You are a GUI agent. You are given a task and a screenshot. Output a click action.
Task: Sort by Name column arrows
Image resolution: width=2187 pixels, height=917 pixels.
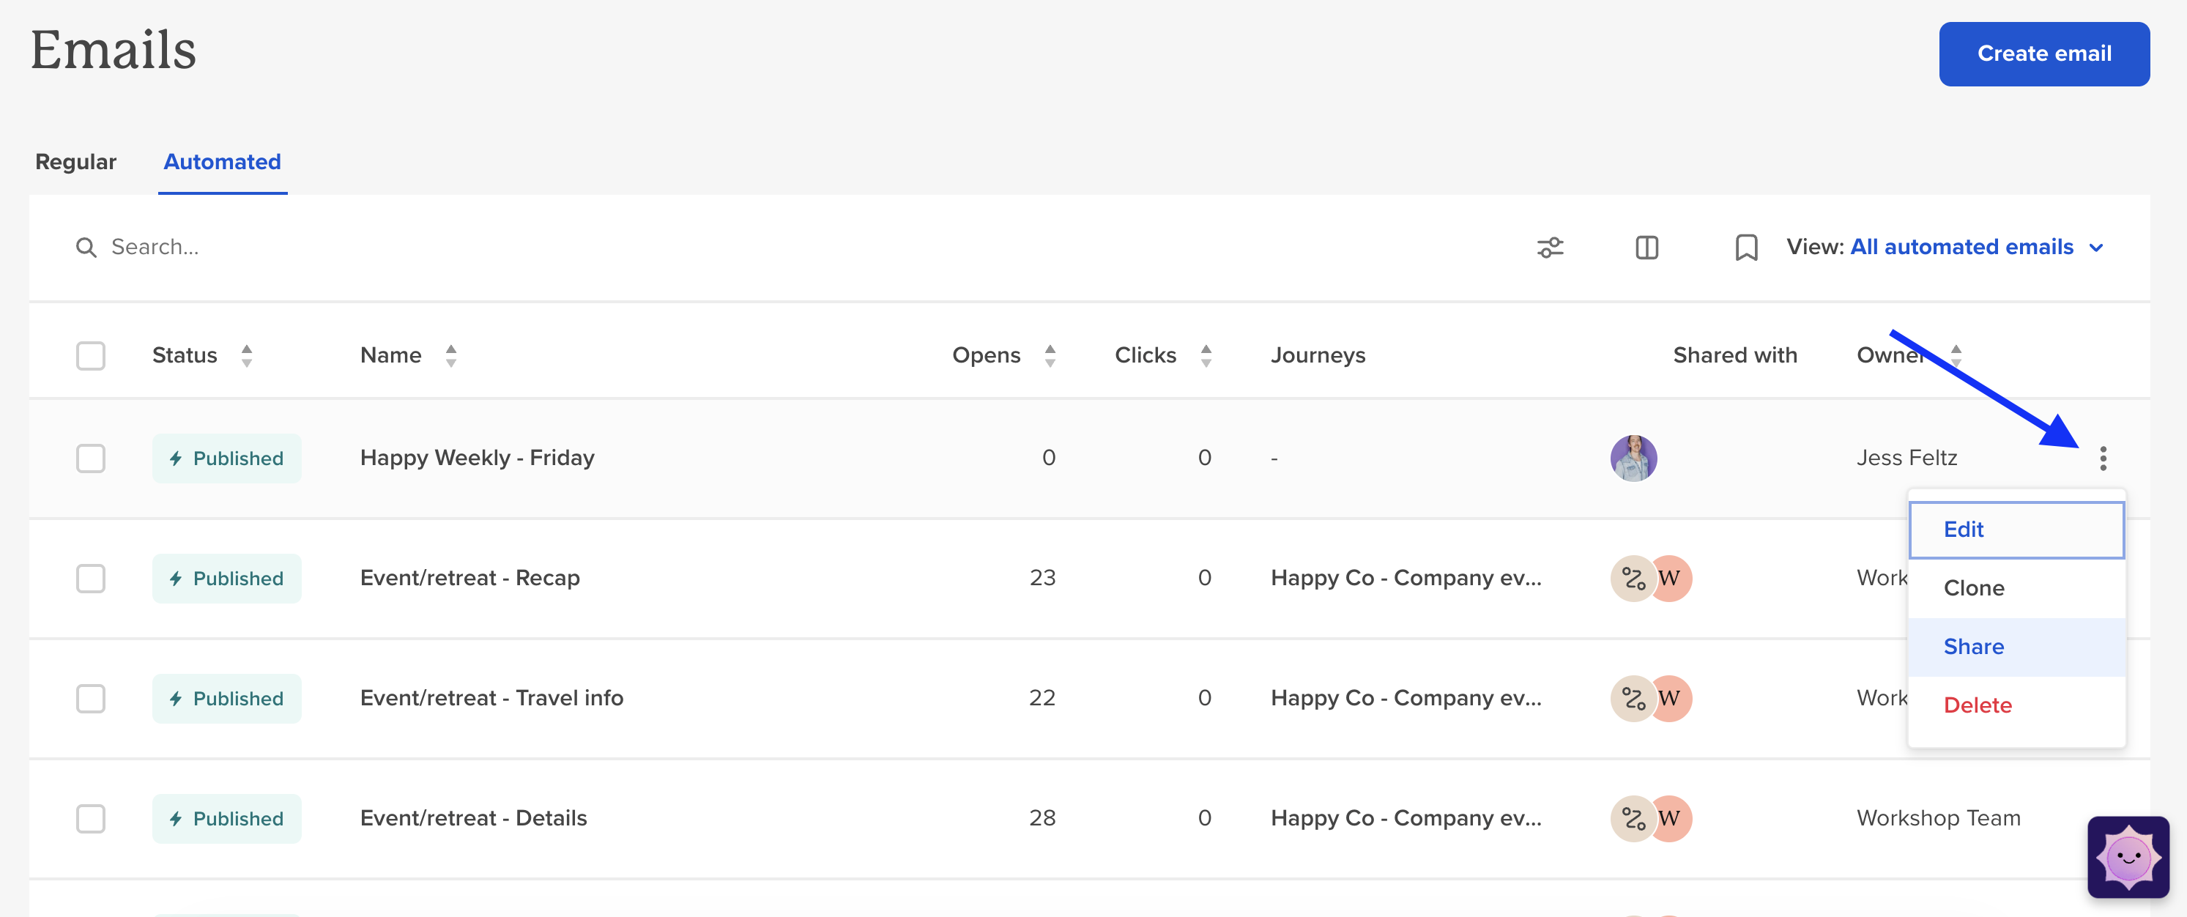click(451, 356)
